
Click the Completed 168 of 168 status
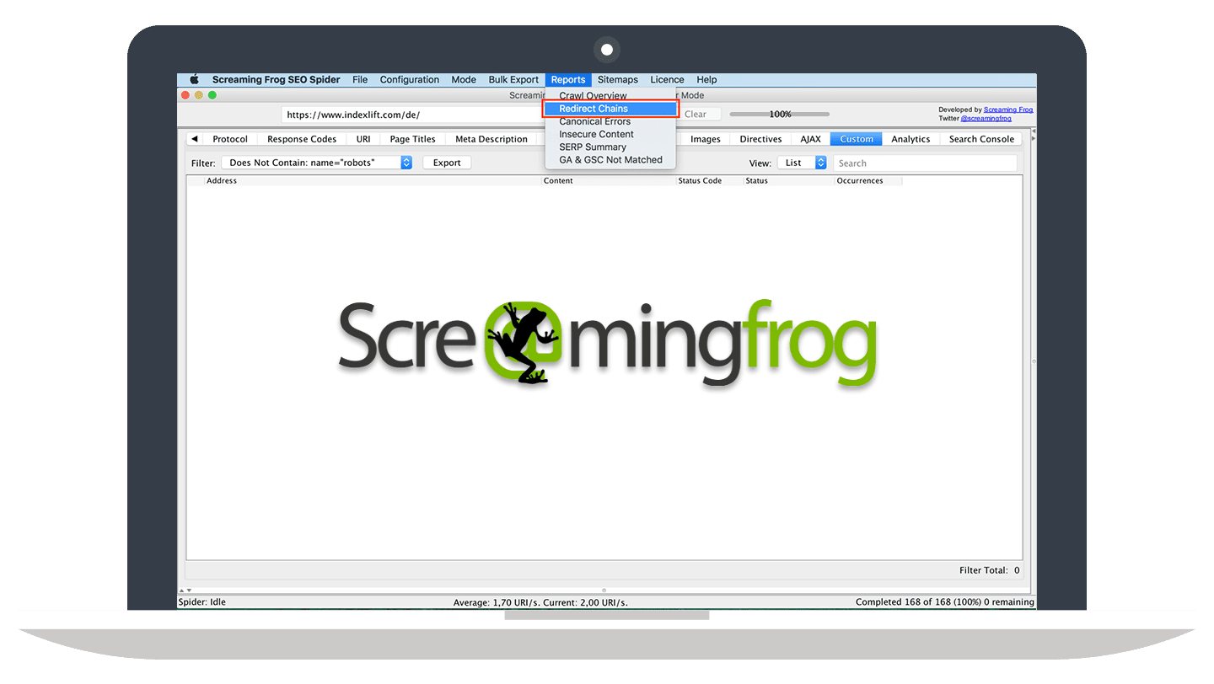click(944, 602)
